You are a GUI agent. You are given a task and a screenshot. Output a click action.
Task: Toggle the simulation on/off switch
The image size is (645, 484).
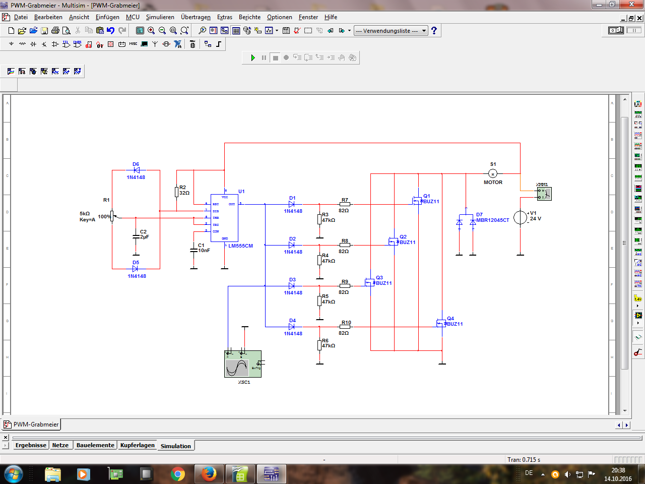click(616, 30)
